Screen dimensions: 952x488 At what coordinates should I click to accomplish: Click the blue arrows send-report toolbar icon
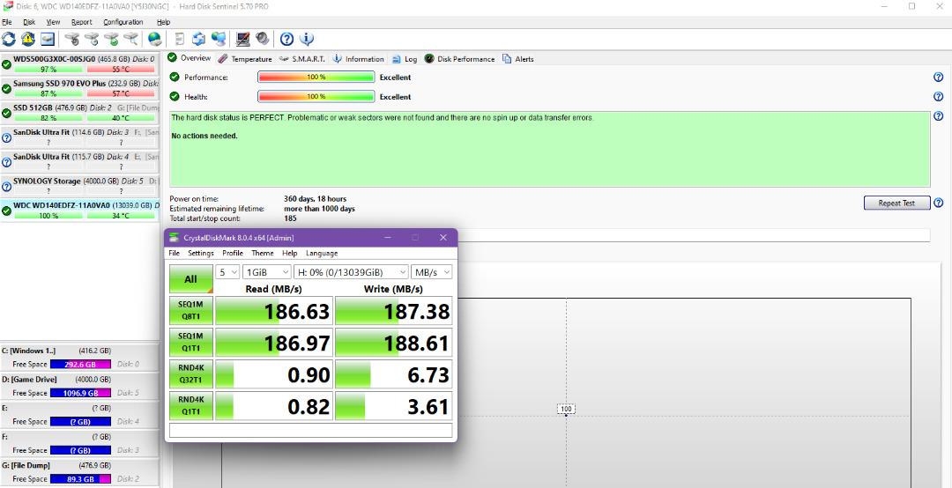tap(198, 40)
